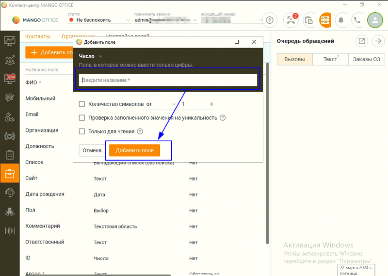Switch to the 'Заказы ОЗ' tab
Viewport: 388px width, 276px height.
tap(366, 59)
